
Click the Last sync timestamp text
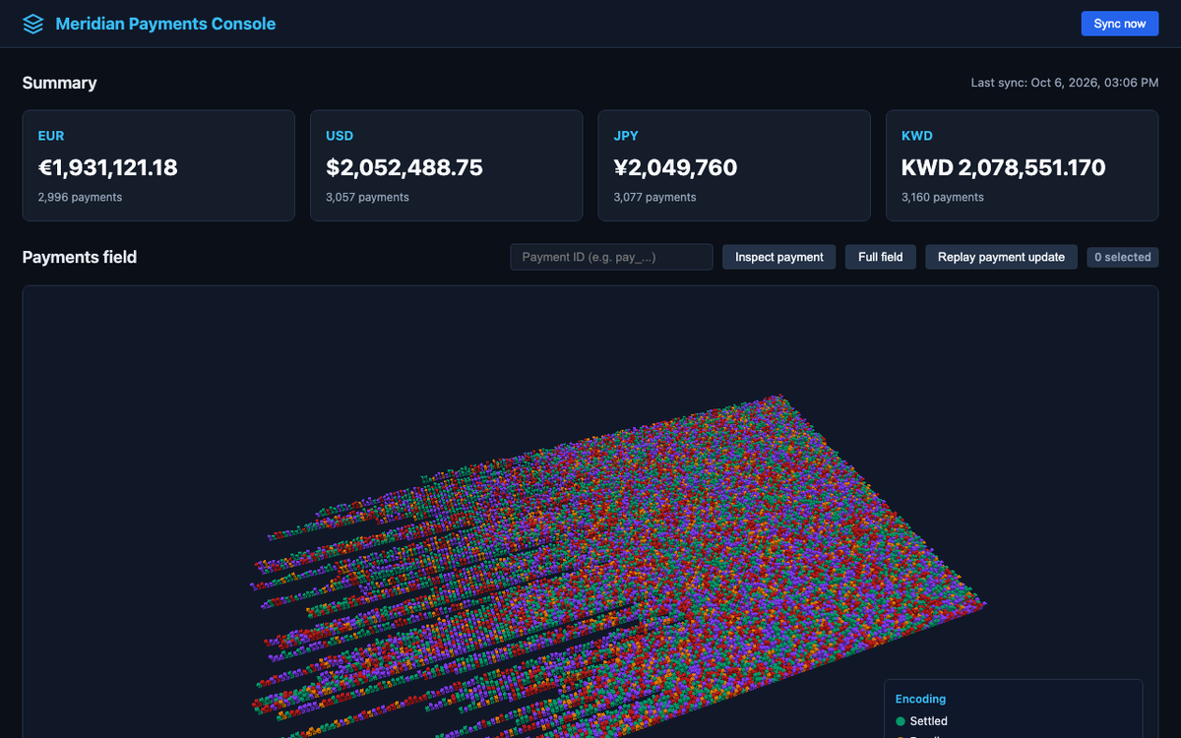pos(1065,83)
